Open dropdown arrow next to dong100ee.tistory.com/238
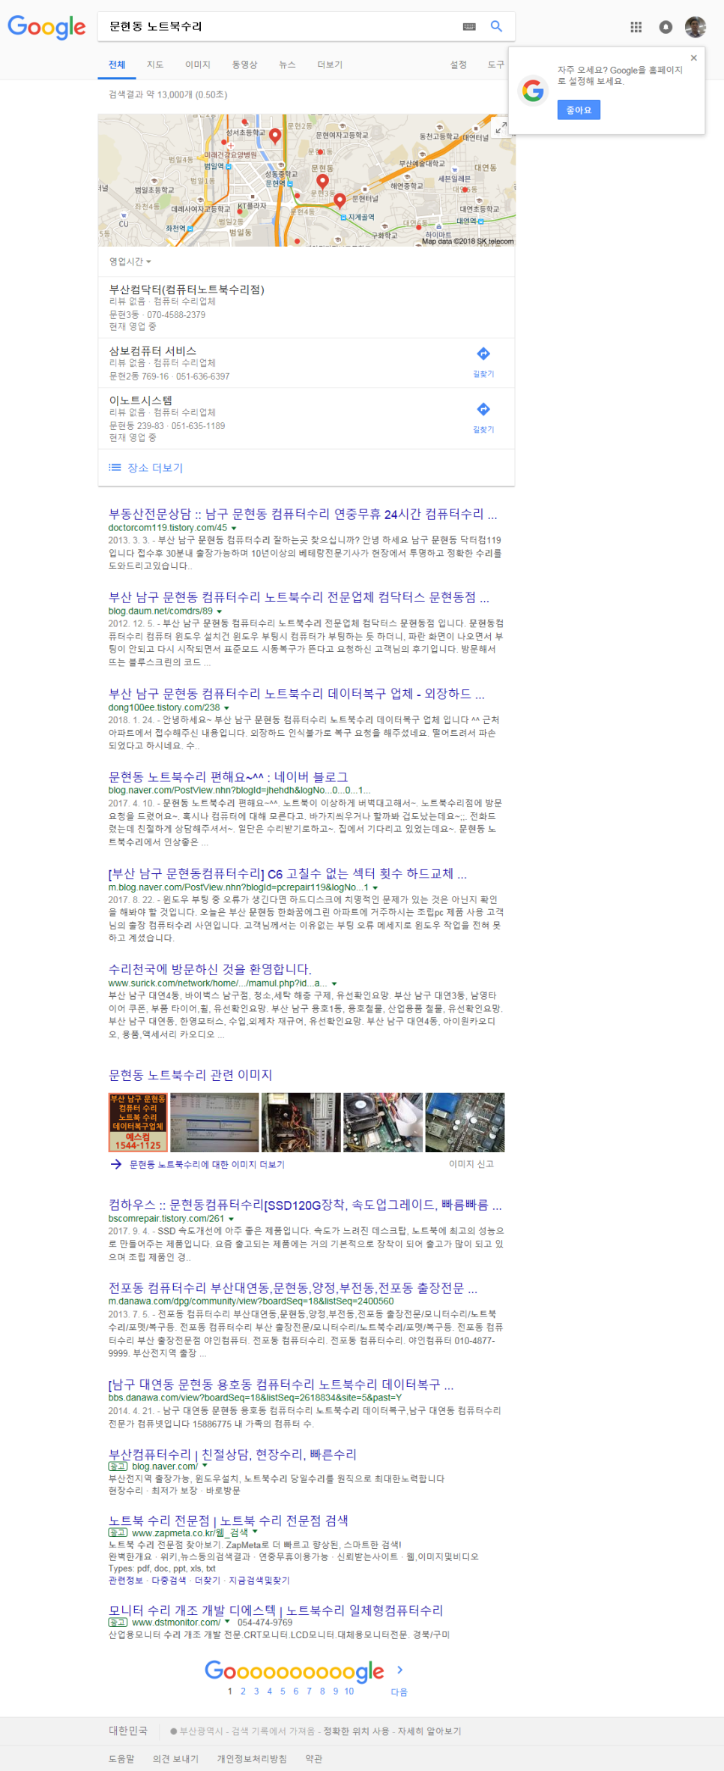724x1771 pixels. tap(226, 708)
